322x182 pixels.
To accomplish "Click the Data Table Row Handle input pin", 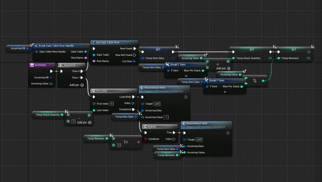I will pyautogui.click(x=36, y=52).
